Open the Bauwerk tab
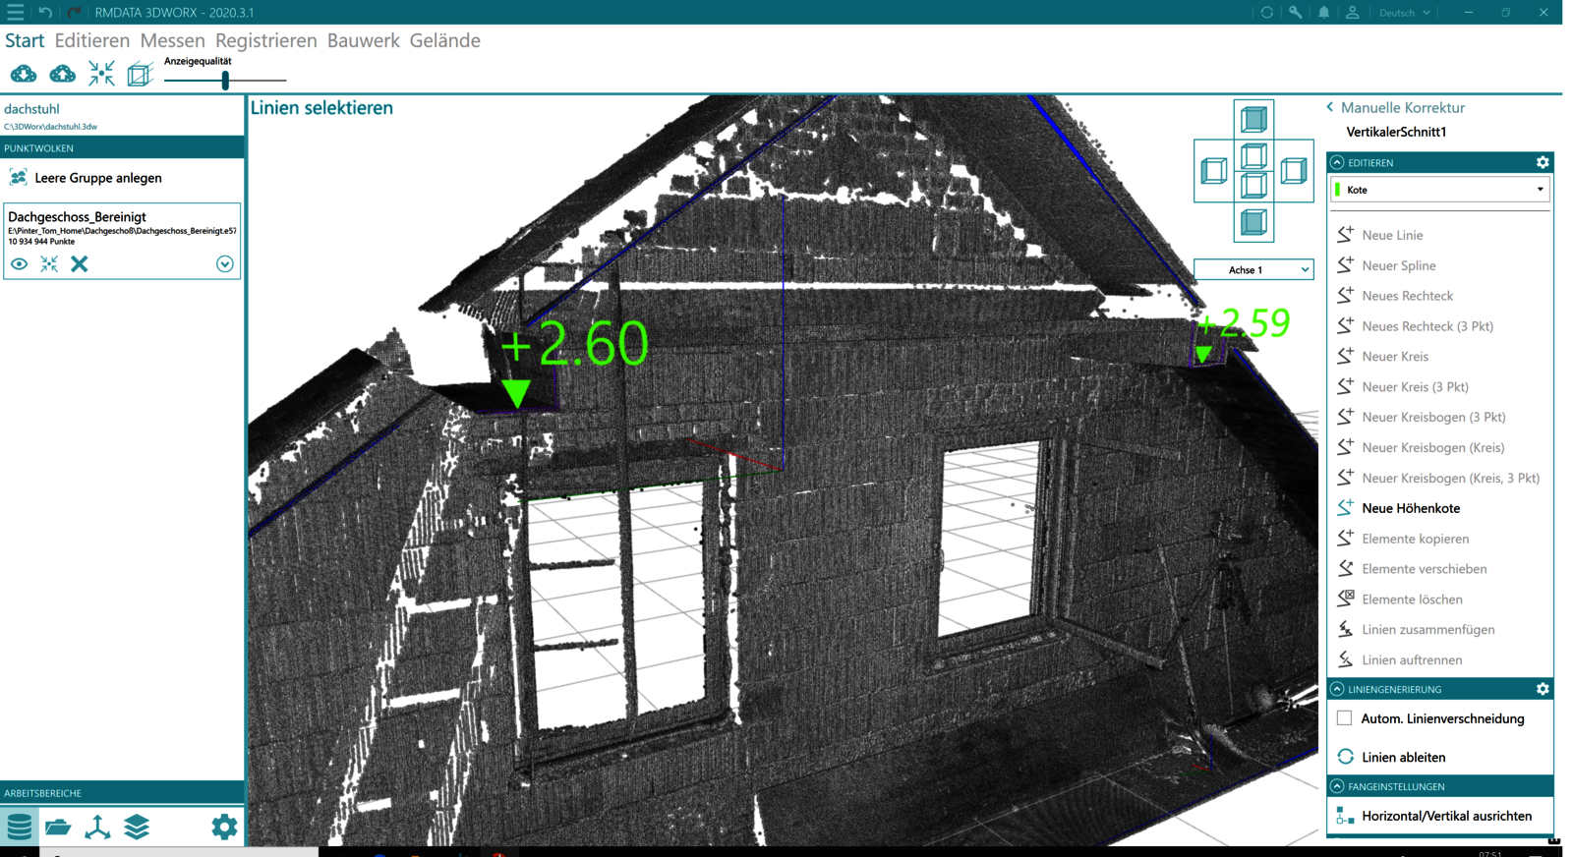Screen dimensions: 1573x857 (363, 40)
